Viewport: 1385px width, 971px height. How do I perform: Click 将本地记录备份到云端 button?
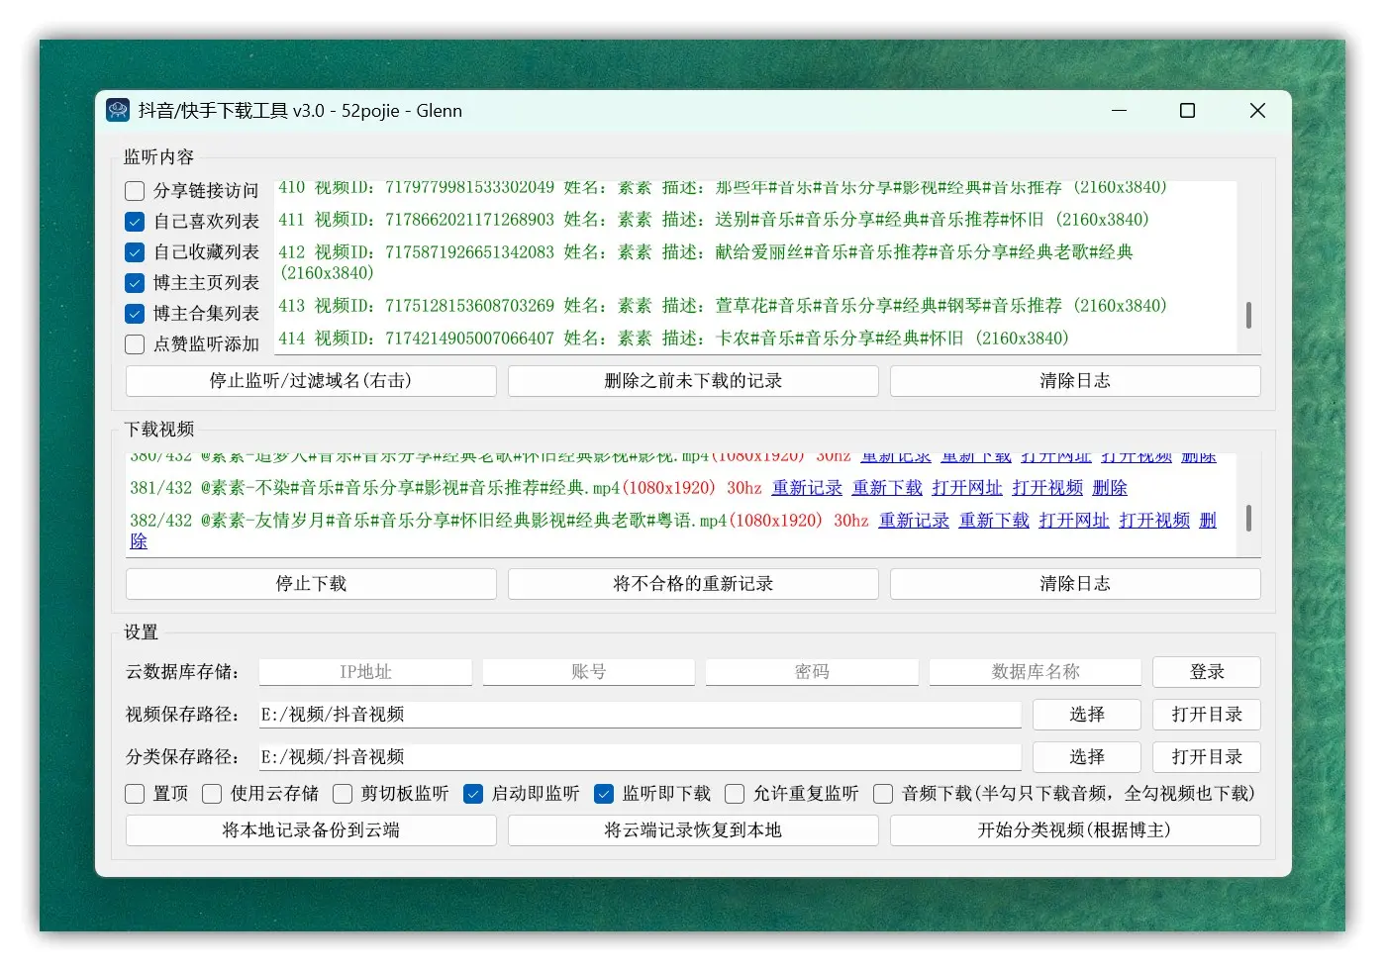click(311, 830)
